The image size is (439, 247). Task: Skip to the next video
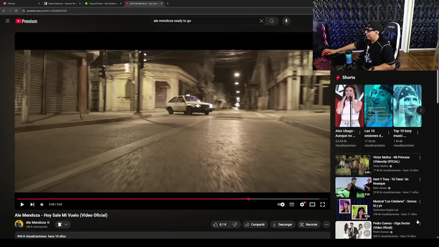point(32,204)
